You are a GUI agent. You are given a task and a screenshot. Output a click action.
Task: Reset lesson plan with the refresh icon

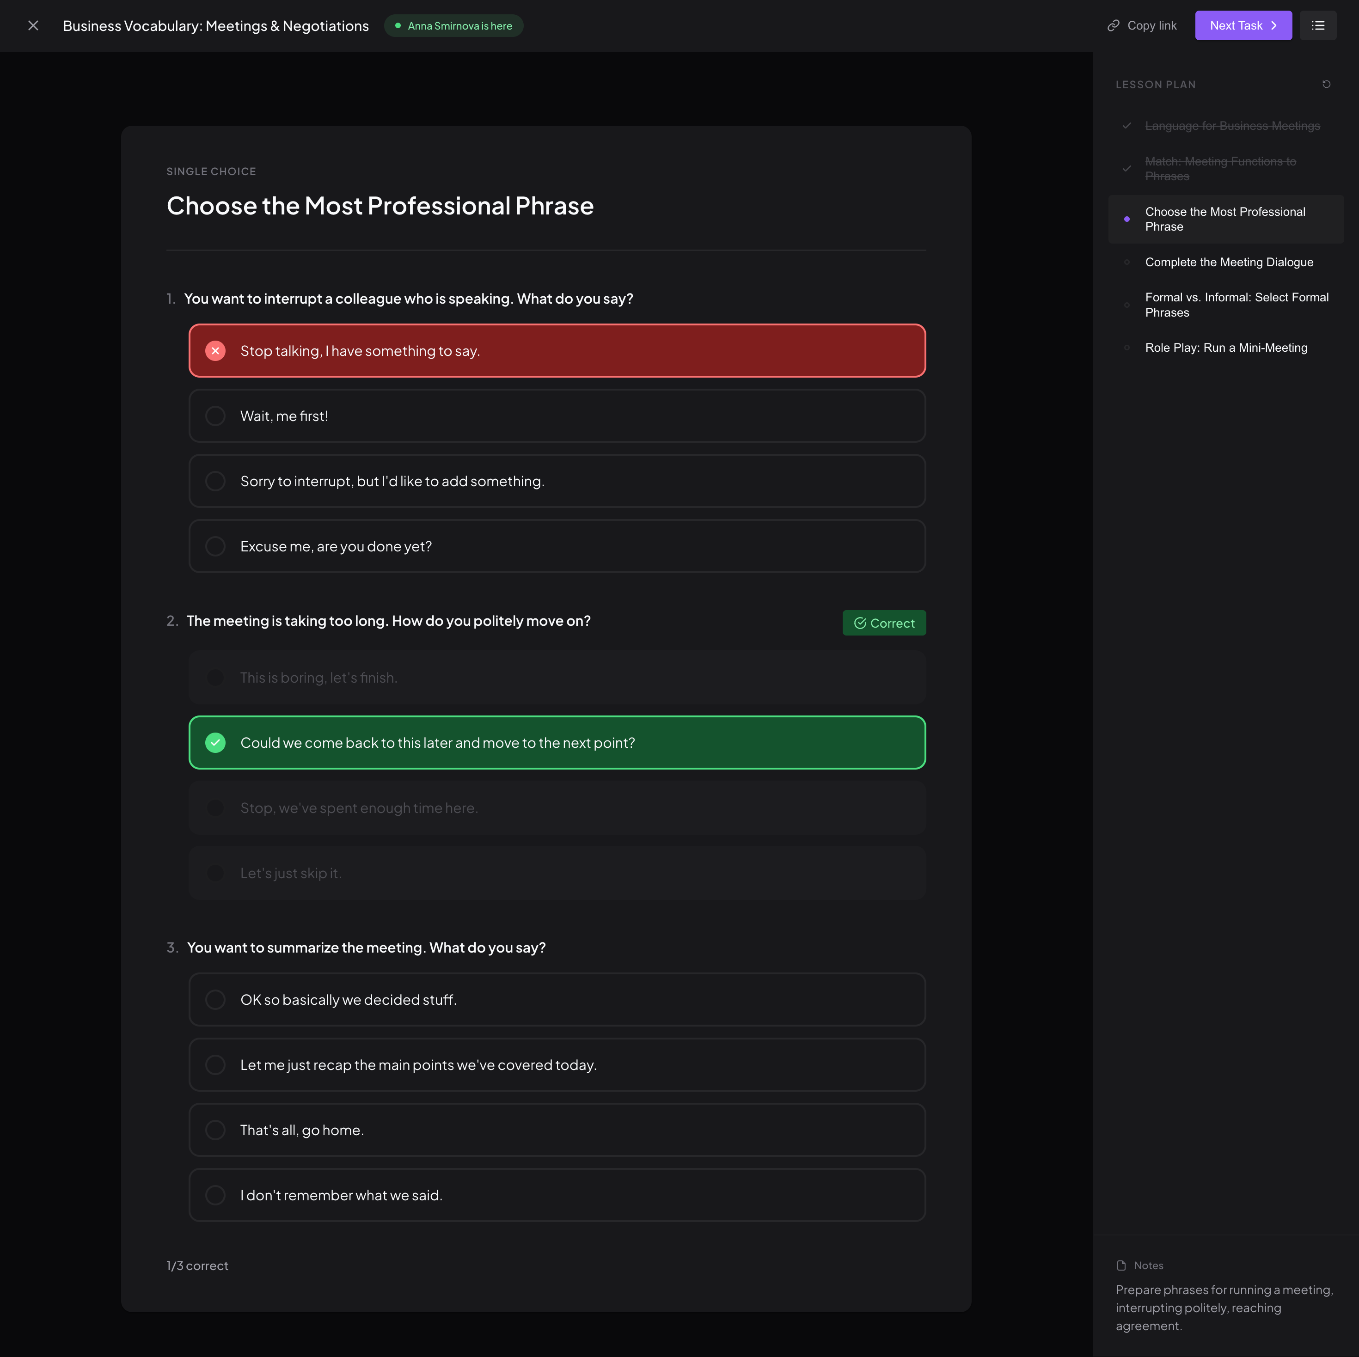(x=1327, y=85)
